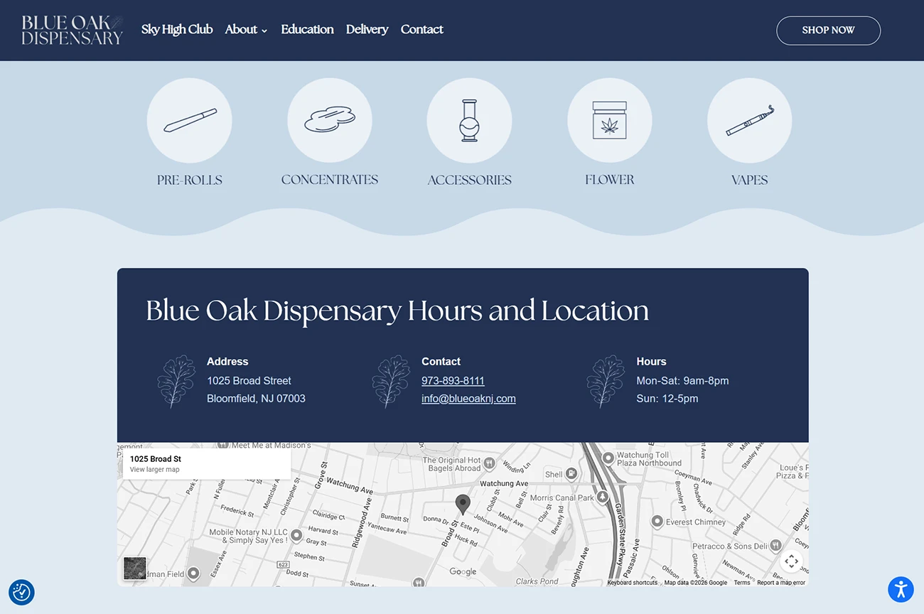924x614 pixels.
Task: Go to the Education page
Action: click(x=307, y=29)
